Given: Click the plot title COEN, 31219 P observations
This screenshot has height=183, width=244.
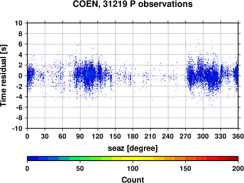Looking at the screenshot, I should click(133, 4).
